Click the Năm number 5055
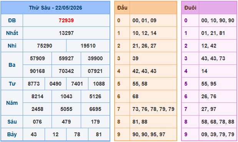Viewport: 238px width, 142px height. click(x=67, y=109)
